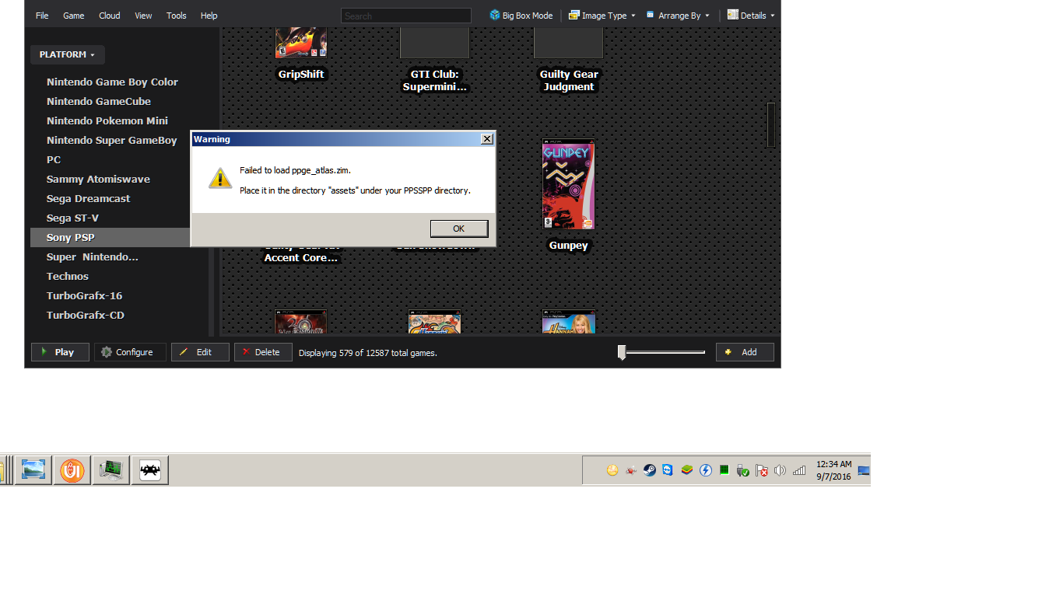Image resolution: width=1063 pixels, height=597 pixels.
Task: Click OK in the Warning dialog
Action: point(459,229)
